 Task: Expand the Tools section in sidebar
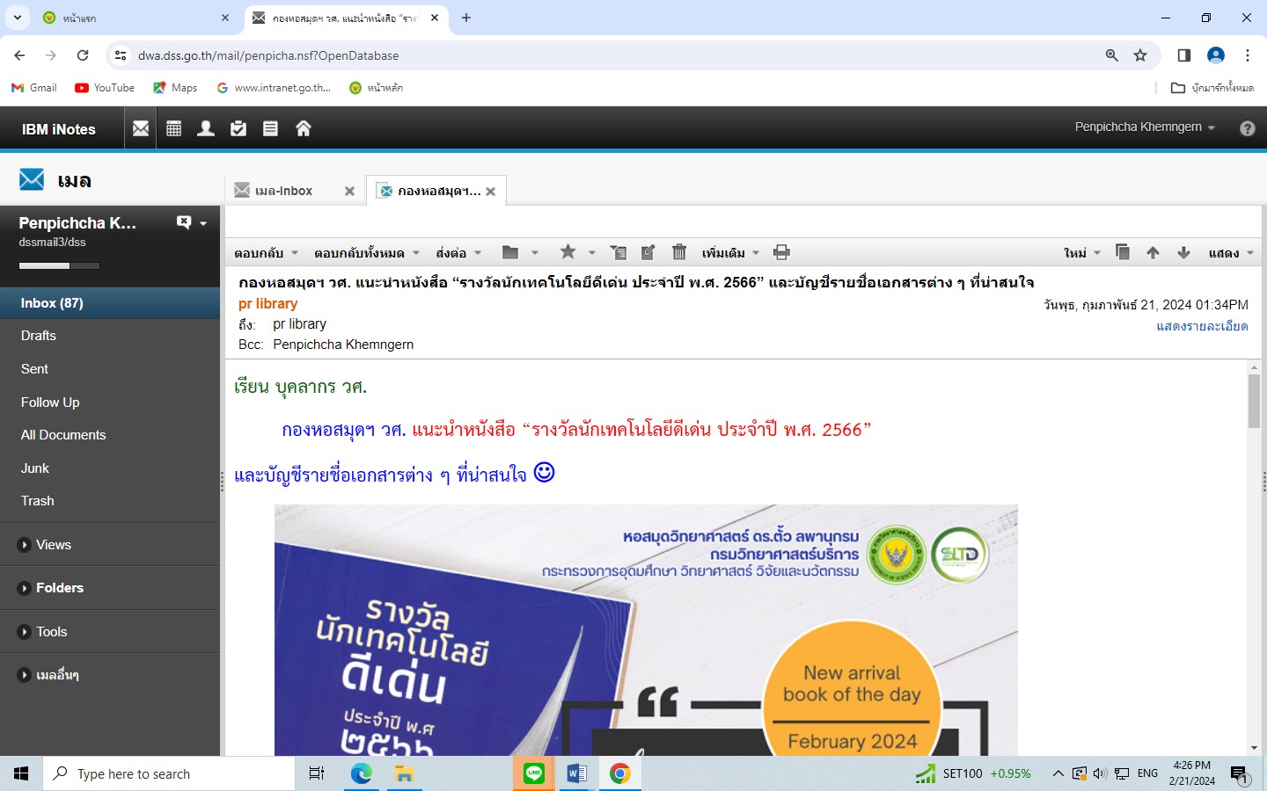pyautogui.click(x=25, y=632)
